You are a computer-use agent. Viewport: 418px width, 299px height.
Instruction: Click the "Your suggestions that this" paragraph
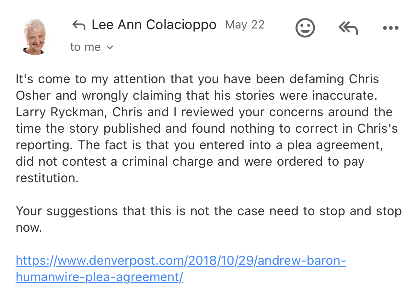pyautogui.click(x=209, y=219)
